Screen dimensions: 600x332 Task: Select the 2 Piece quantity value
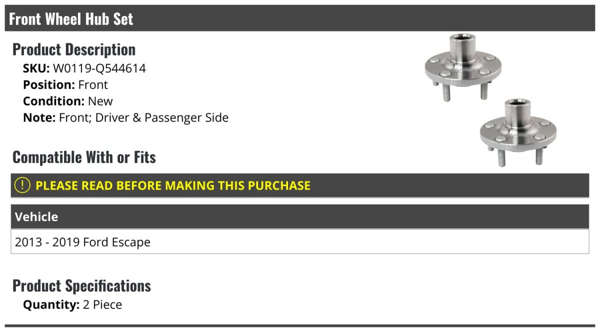[102, 304]
